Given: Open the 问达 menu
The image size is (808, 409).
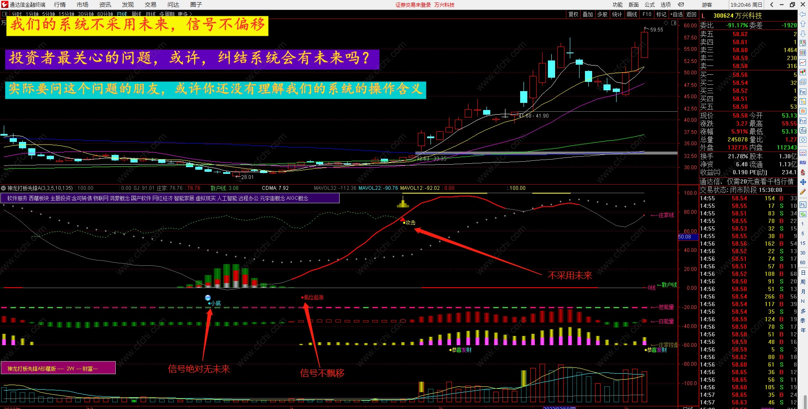Looking at the screenshot, I should [173, 5].
